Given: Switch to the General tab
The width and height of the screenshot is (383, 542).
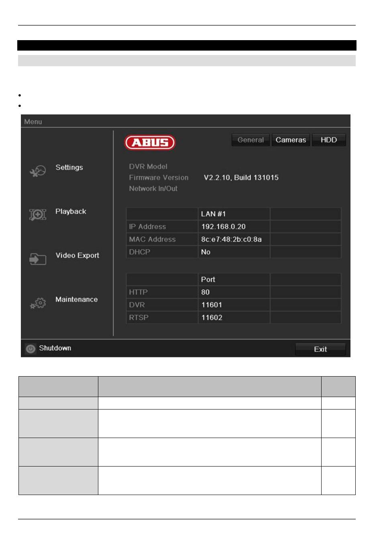Looking at the screenshot, I should [251, 140].
